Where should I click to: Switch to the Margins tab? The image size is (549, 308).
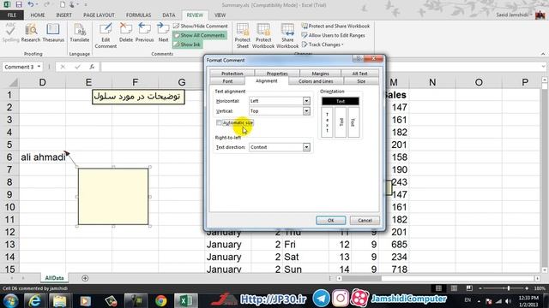[320, 74]
